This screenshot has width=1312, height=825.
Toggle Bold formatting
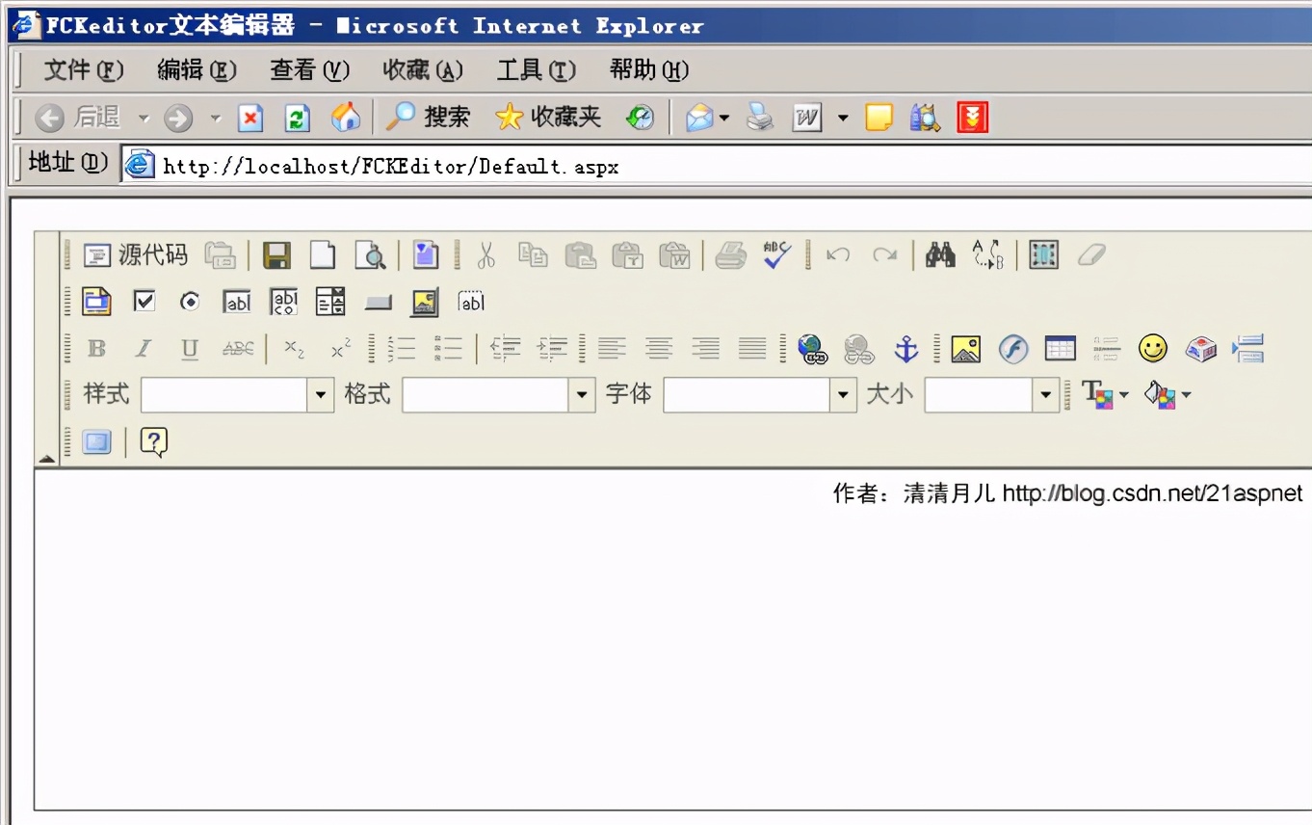pyautogui.click(x=96, y=349)
